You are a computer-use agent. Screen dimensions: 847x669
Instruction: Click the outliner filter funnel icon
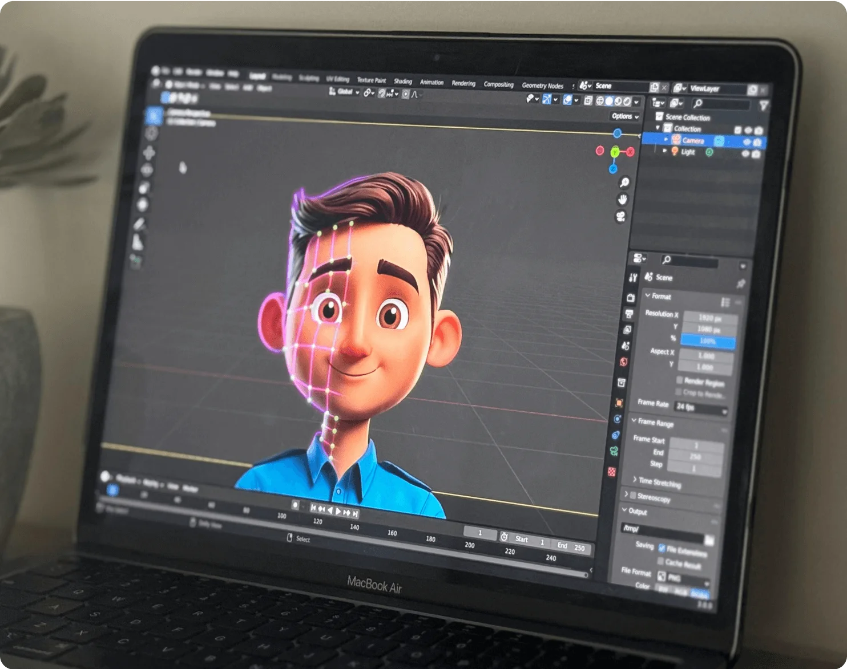(x=763, y=105)
